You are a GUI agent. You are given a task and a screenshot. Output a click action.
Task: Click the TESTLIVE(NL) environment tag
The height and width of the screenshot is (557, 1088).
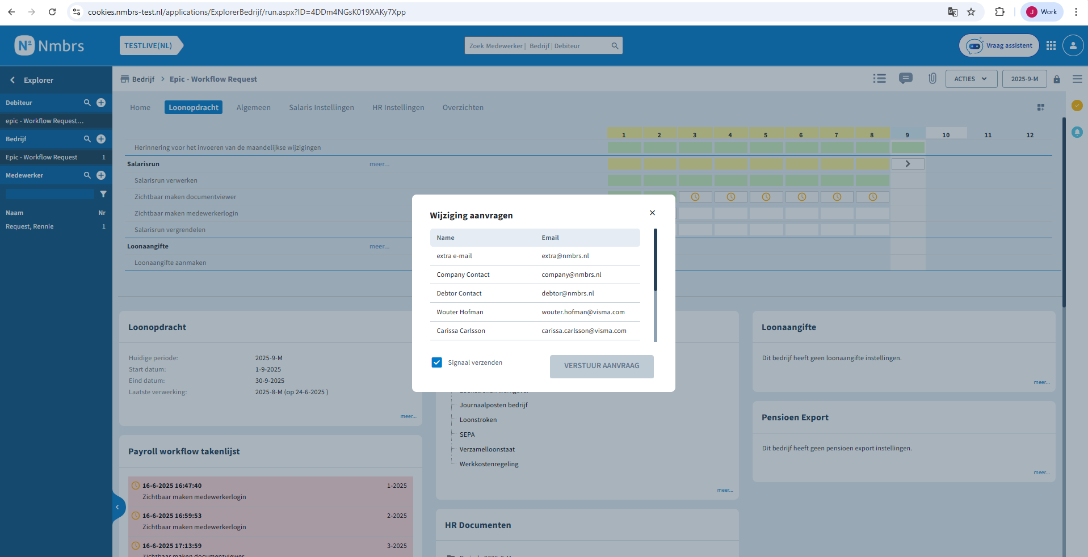[x=151, y=45]
